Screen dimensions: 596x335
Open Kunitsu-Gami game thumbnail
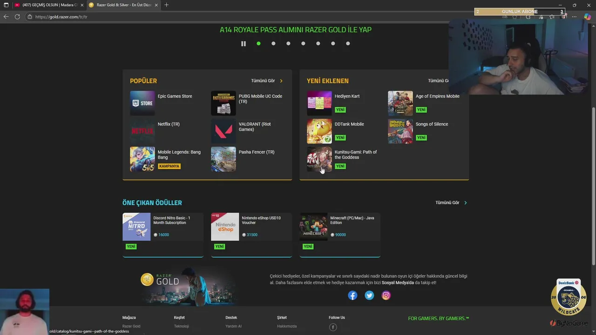(319, 159)
